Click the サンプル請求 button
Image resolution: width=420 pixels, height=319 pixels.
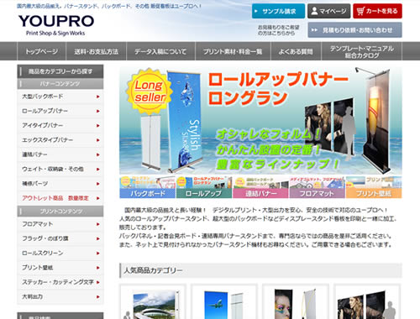point(278,11)
